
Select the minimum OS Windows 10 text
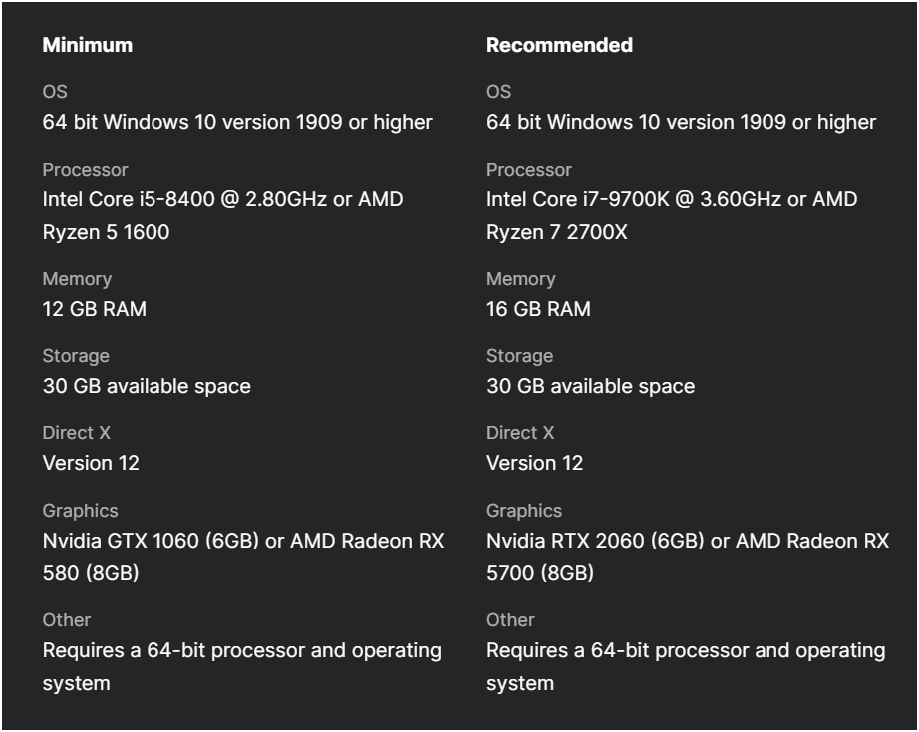[x=237, y=122]
